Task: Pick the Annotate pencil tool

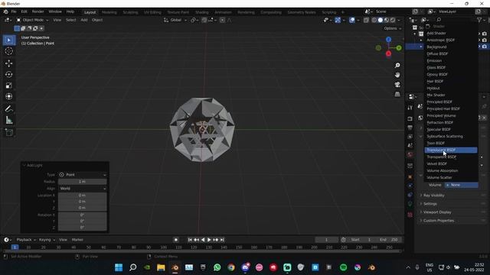Action: click(8, 108)
